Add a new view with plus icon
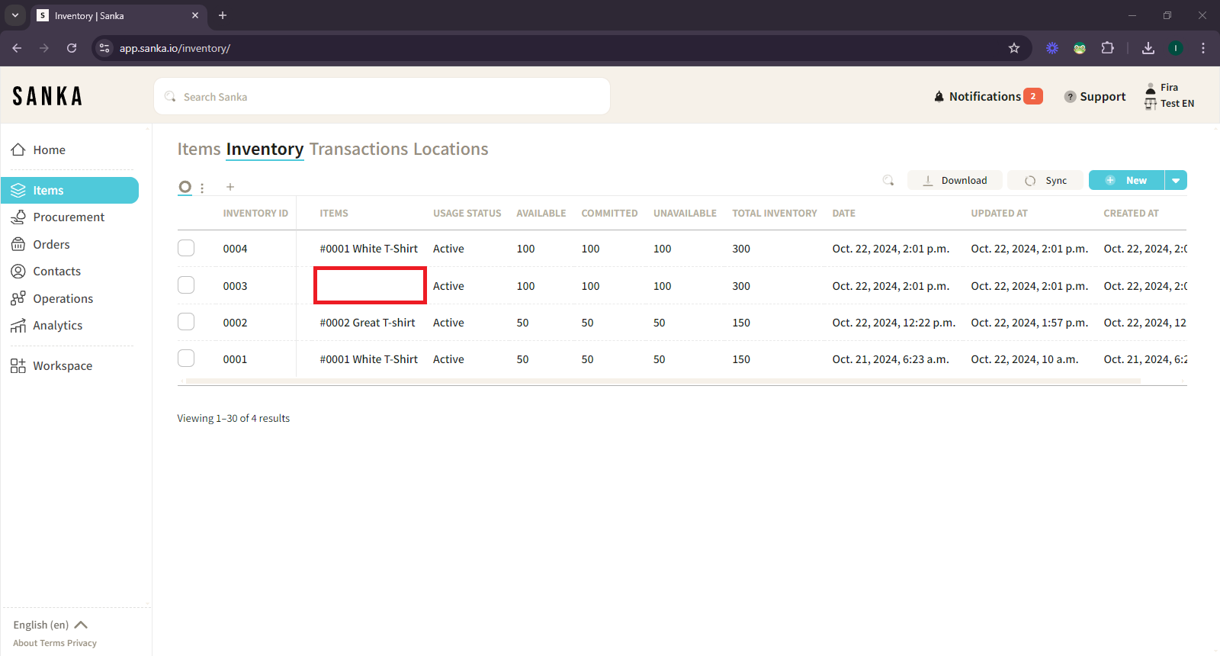Image resolution: width=1220 pixels, height=656 pixels. (x=230, y=187)
